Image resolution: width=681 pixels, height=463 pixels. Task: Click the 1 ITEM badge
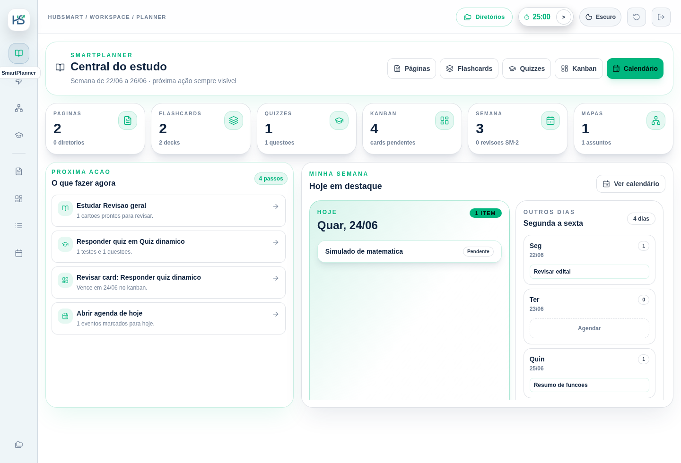click(x=486, y=213)
